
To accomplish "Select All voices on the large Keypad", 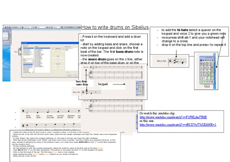I will pos(212,82).
